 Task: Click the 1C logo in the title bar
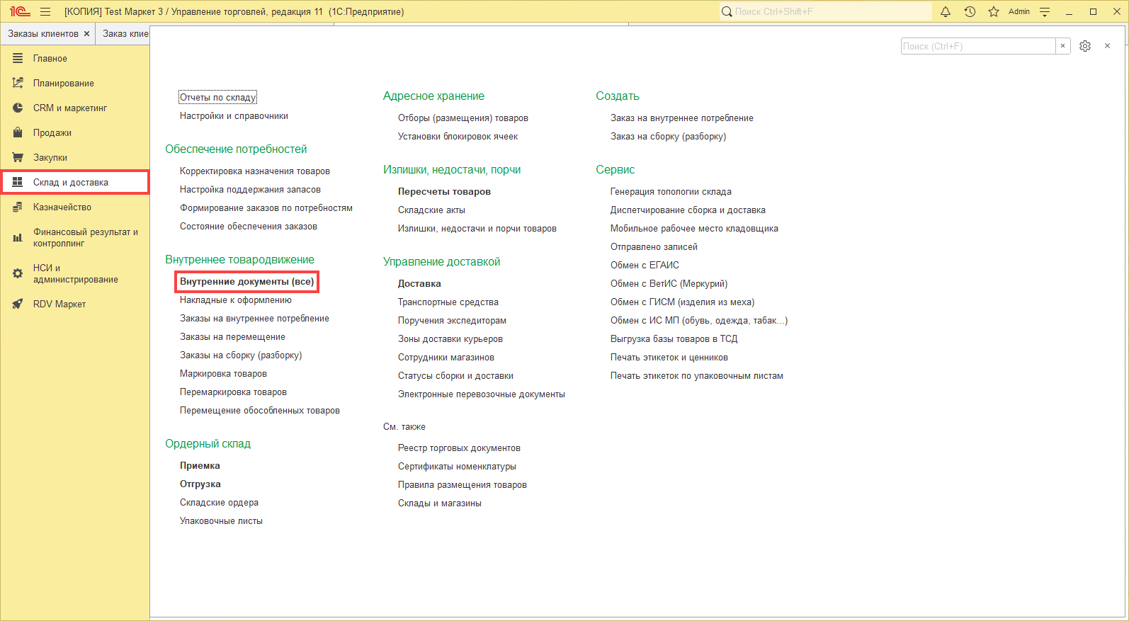[20, 11]
